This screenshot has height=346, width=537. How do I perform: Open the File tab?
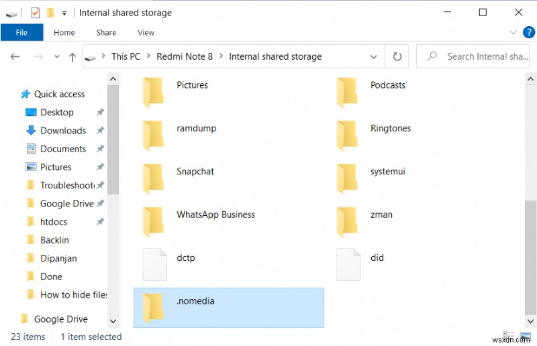pos(21,32)
